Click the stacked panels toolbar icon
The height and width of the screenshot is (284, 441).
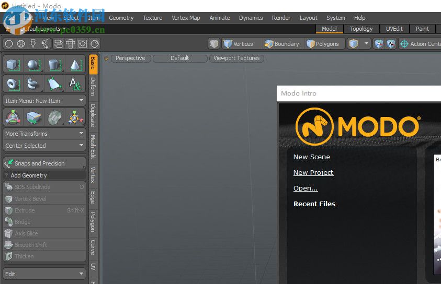coord(58,44)
